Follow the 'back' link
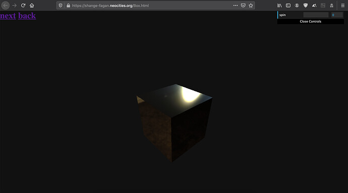Viewport: 348px width, 193px height. tap(27, 16)
